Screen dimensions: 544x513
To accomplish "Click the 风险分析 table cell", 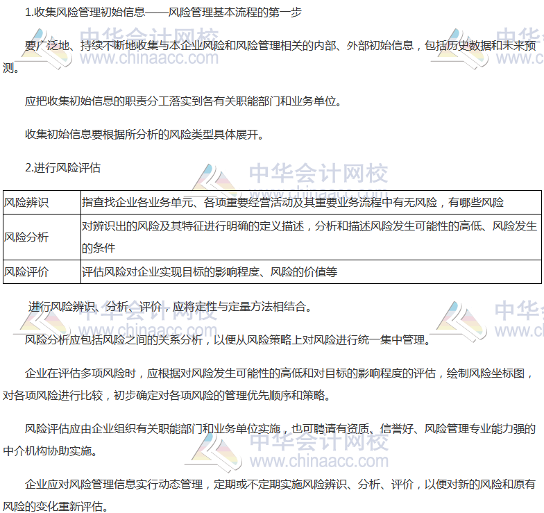I will click(42, 237).
